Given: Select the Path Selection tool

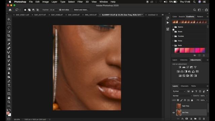Looking at the screenshot, I should [x=9, y=90].
